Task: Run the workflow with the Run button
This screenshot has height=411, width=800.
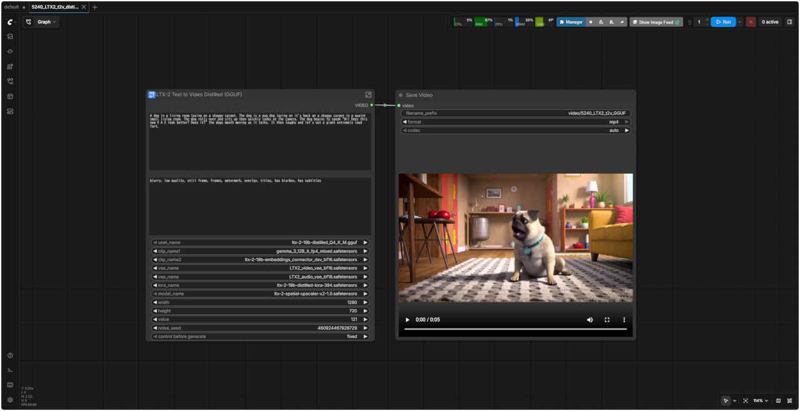Action: (x=723, y=22)
